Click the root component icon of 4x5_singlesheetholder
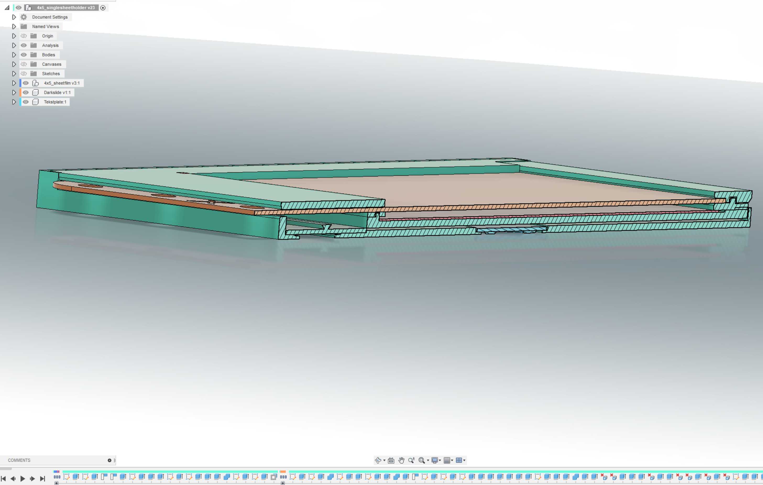 click(28, 8)
